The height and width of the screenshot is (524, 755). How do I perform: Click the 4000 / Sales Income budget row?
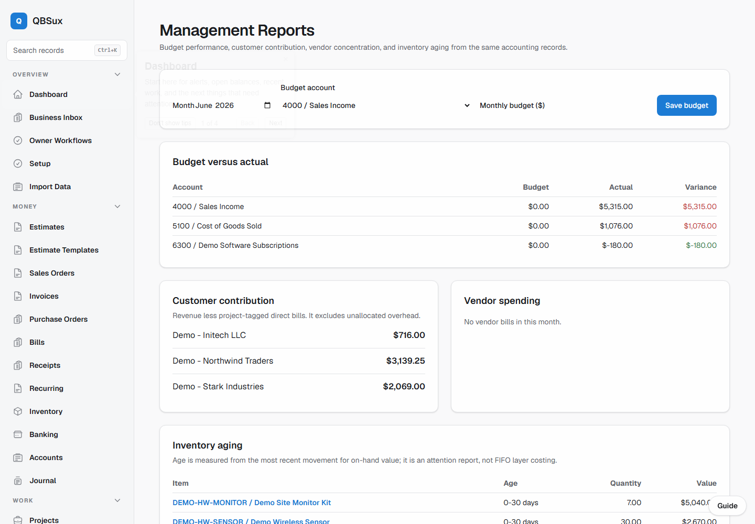point(445,206)
